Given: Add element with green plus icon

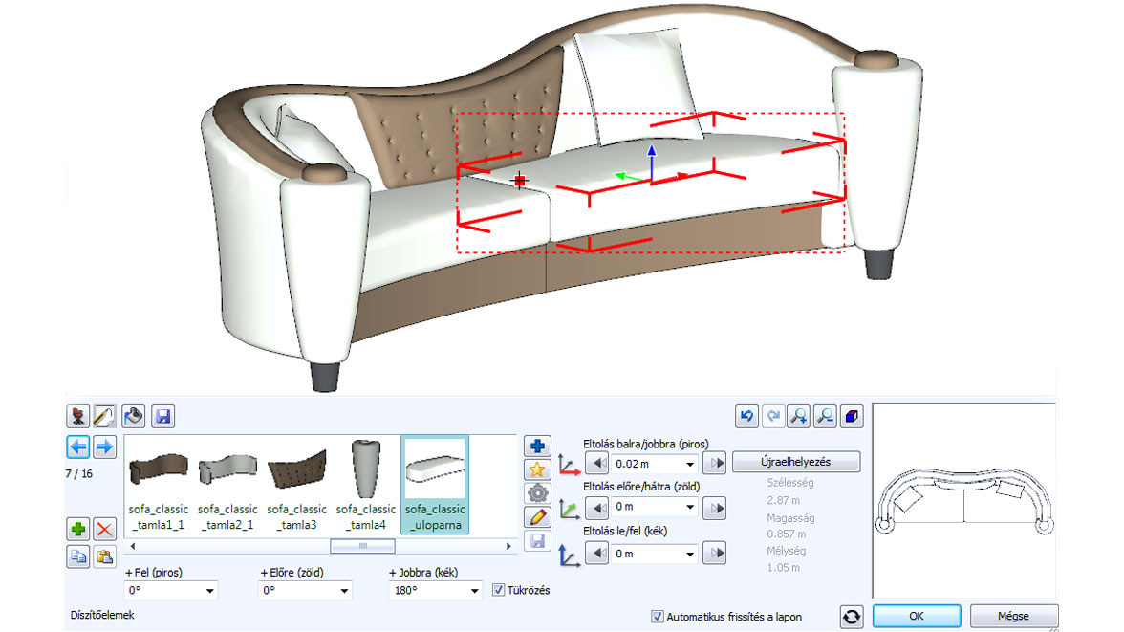Looking at the screenshot, I should pyautogui.click(x=77, y=530).
